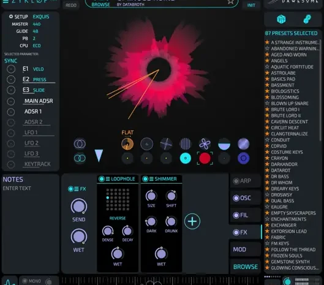
Task: Favorite the current preset with star icon
Action: point(231,2)
